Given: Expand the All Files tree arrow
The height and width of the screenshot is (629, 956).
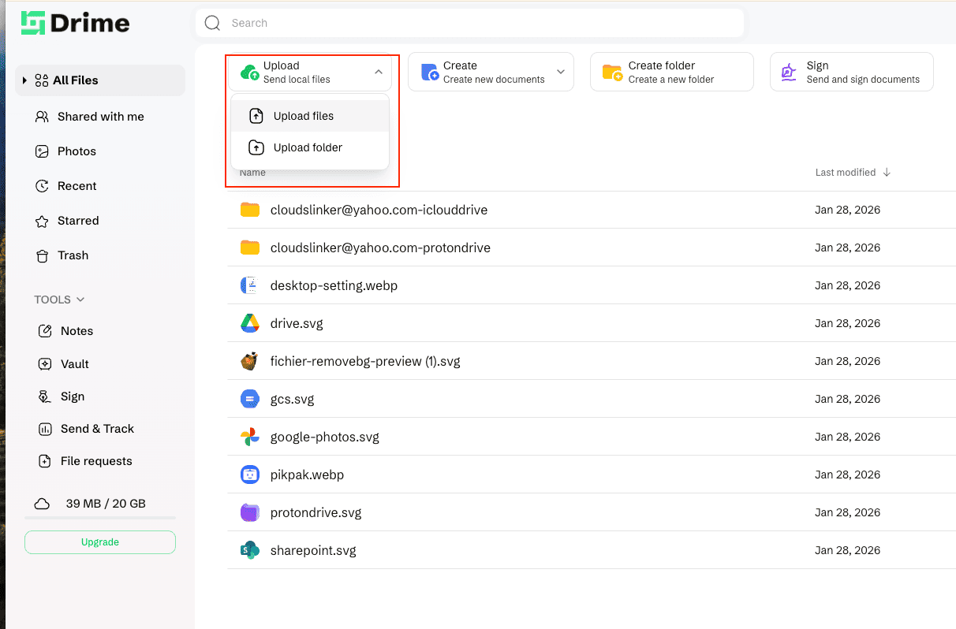Looking at the screenshot, I should point(23,80).
